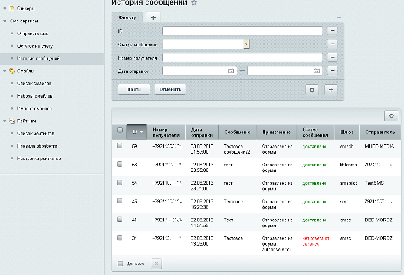
Task: Select the Фильтр tab
Action: point(127,17)
